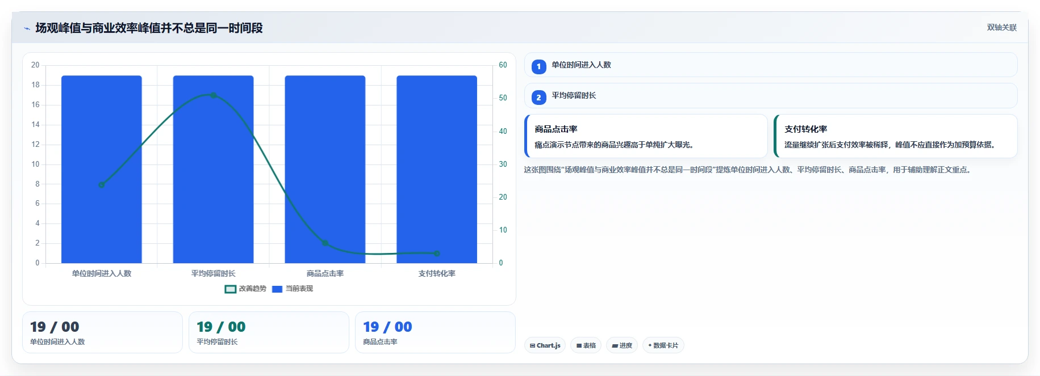Click the trend line point at 支付转化率
Screen dimensions: 1040x376
437,254
